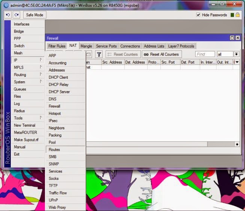Open the Bridge menu item
The width and height of the screenshot is (245, 211).
tap(28, 31)
